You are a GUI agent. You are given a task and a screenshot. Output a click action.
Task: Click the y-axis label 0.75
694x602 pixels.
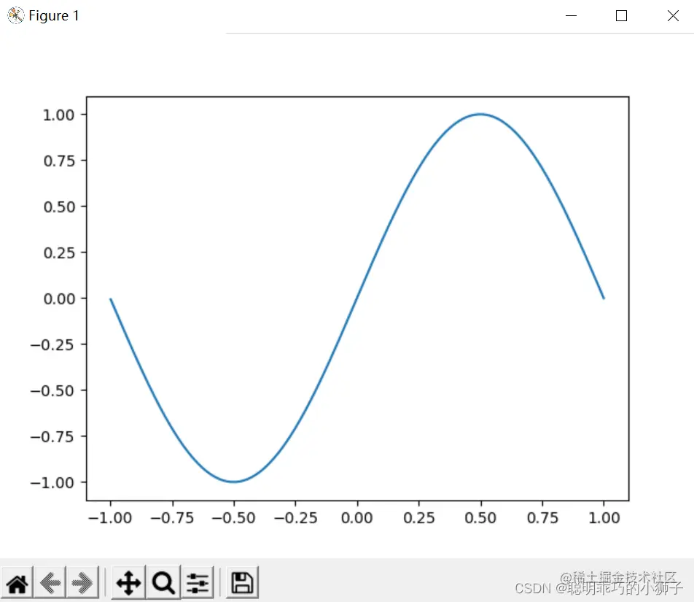point(59,161)
